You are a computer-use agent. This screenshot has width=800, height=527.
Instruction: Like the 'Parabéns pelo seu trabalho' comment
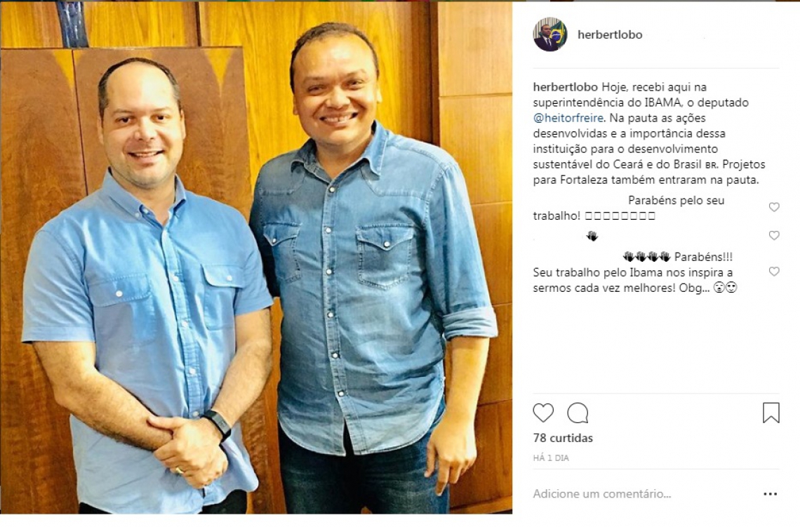pyautogui.click(x=774, y=207)
